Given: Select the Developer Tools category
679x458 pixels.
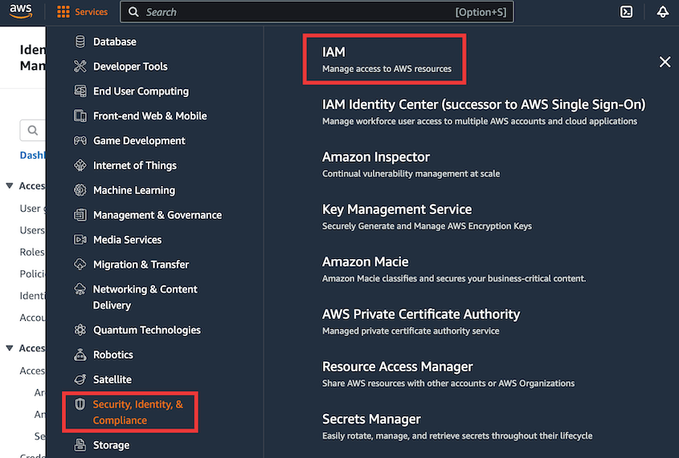Looking at the screenshot, I should coord(130,67).
